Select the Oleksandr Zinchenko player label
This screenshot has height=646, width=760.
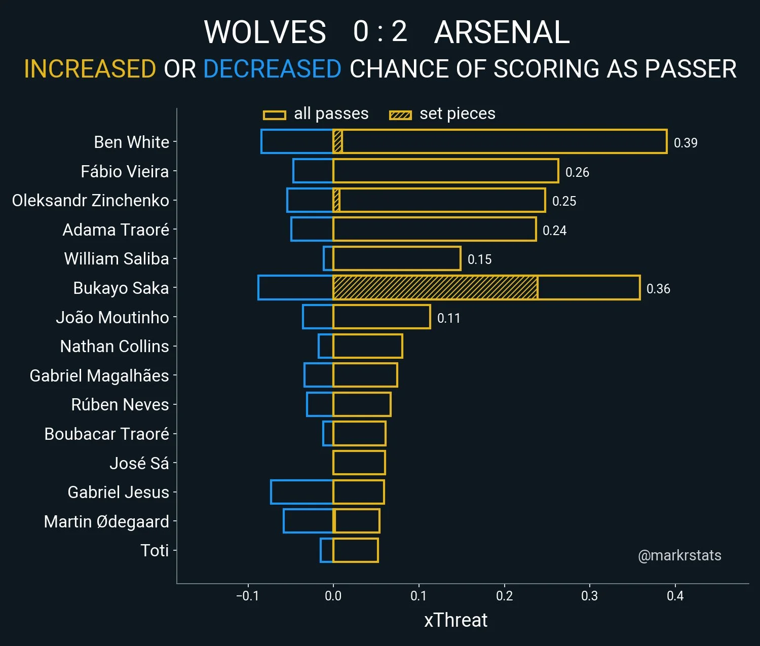[90, 201]
